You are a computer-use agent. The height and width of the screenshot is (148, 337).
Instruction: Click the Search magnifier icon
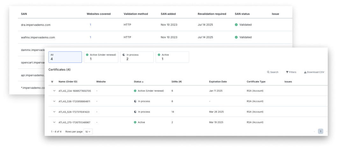click(x=269, y=72)
